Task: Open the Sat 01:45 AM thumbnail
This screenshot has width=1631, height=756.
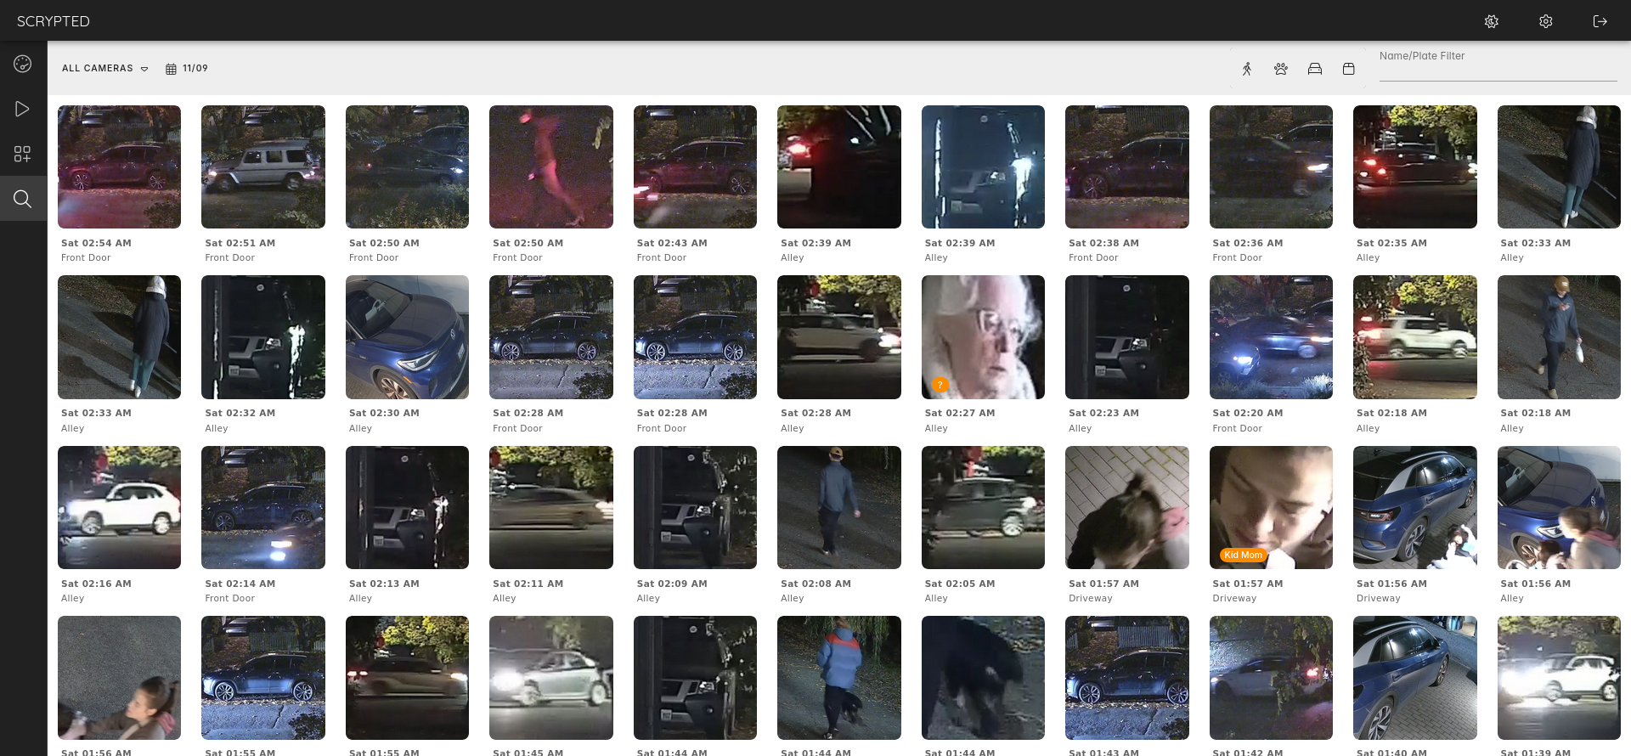Action: [551, 678]
